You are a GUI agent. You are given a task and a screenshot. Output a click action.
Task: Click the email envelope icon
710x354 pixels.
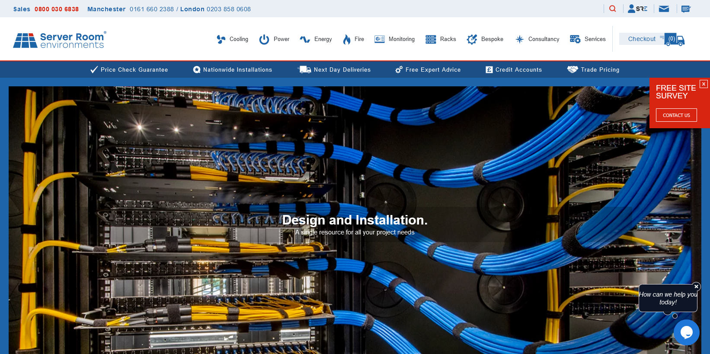(664, 9)
